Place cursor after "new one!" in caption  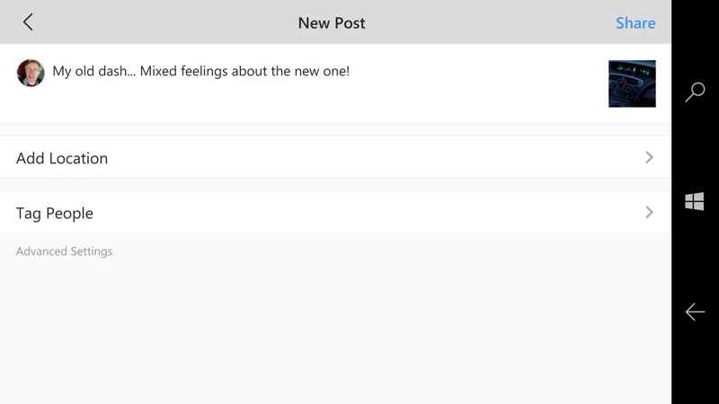[351, 71]
